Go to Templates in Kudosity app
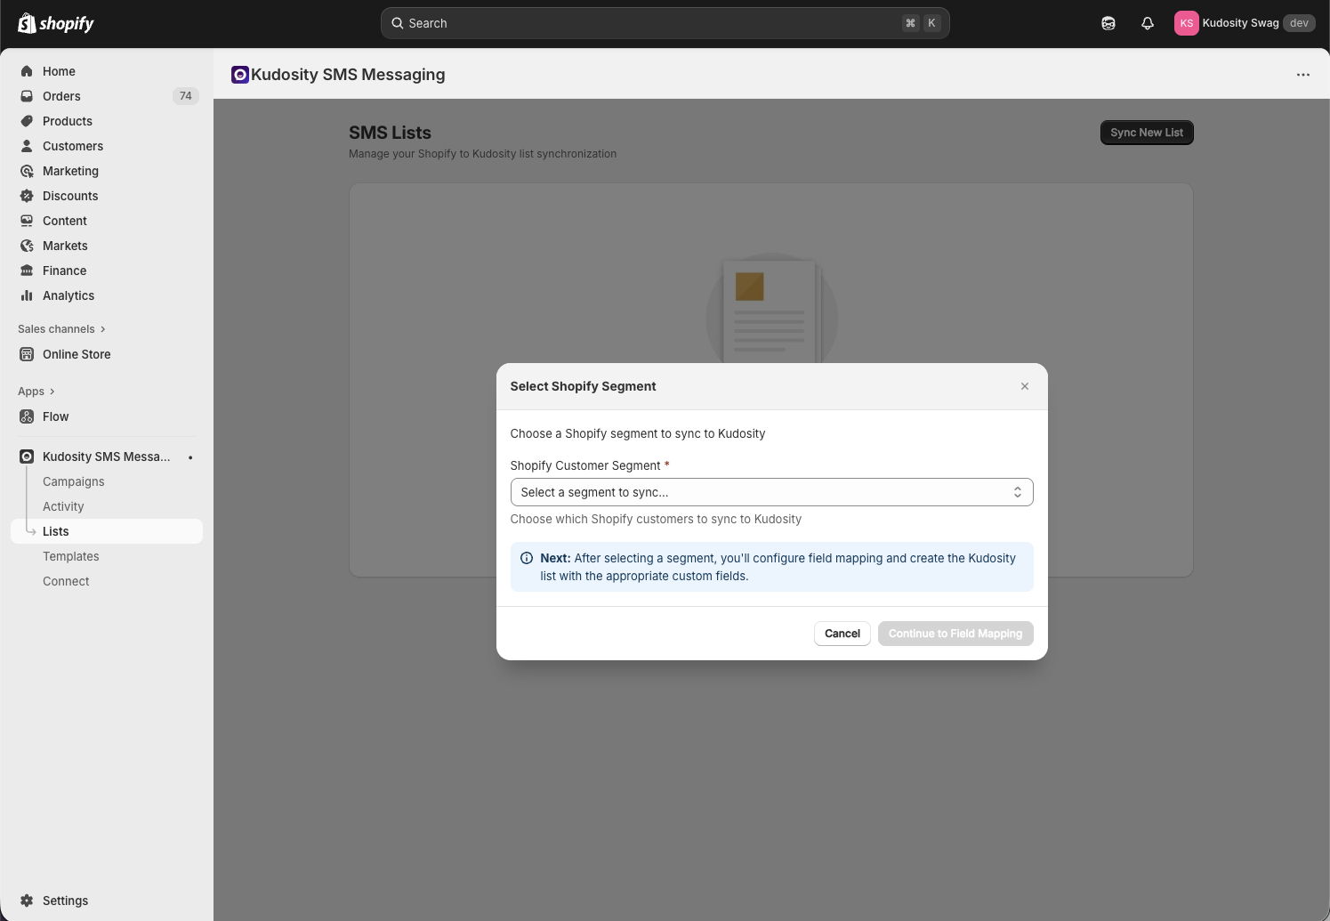Image resolution: width=1330 pixels, height=921 pixels. [x=71, y=556]
